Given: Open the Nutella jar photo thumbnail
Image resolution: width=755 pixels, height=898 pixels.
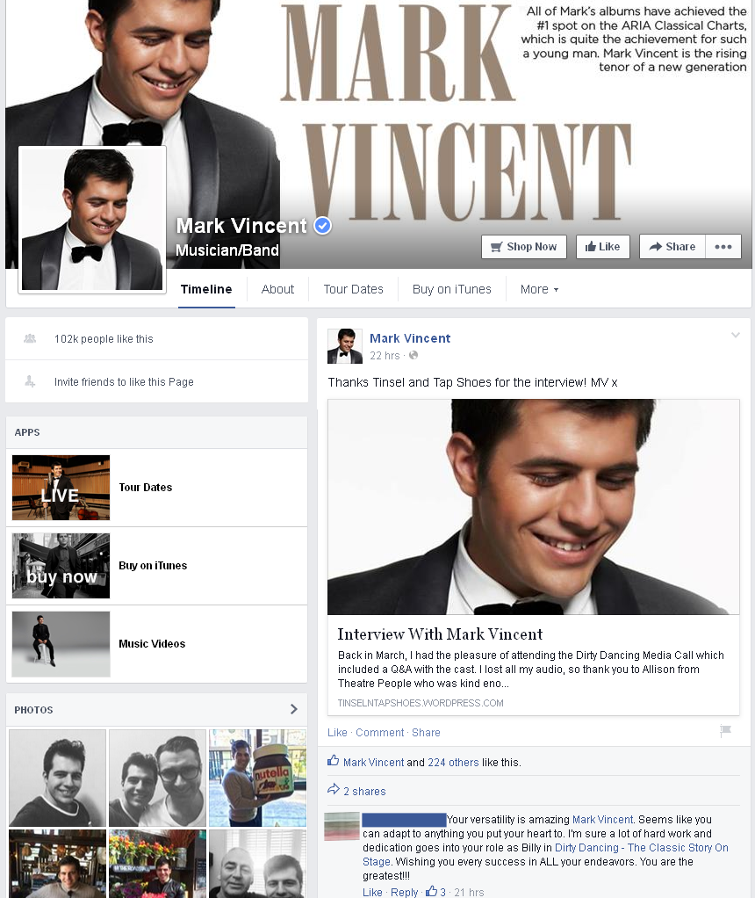Looking at the screenshot, I should point(257,778).
